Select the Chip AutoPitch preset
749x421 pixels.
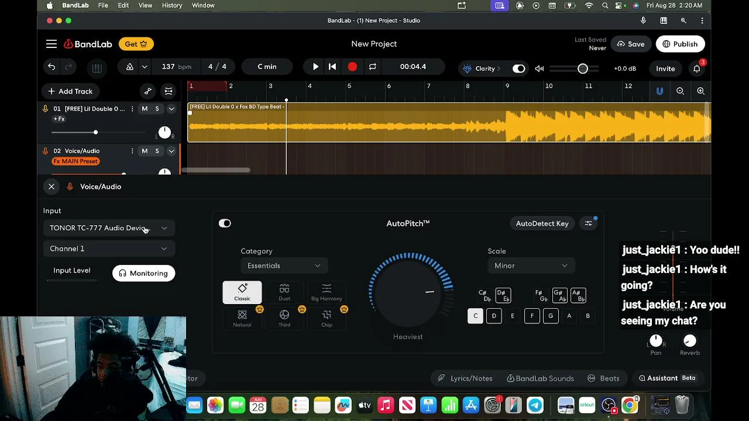point(327,318)
